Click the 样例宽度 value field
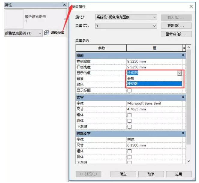The height and width of the screenshot is (183, 199). [154, 61]
